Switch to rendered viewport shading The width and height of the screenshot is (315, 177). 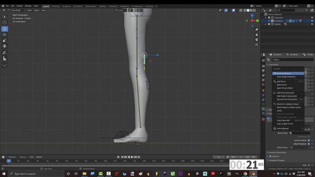point(254,10)
